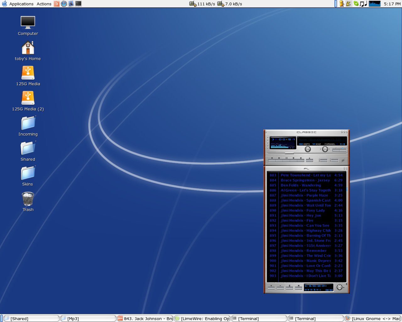Viewport: 402px width, 322px height.
Task: Stop playback in the Classic player
Action: [x=294, y=160]
